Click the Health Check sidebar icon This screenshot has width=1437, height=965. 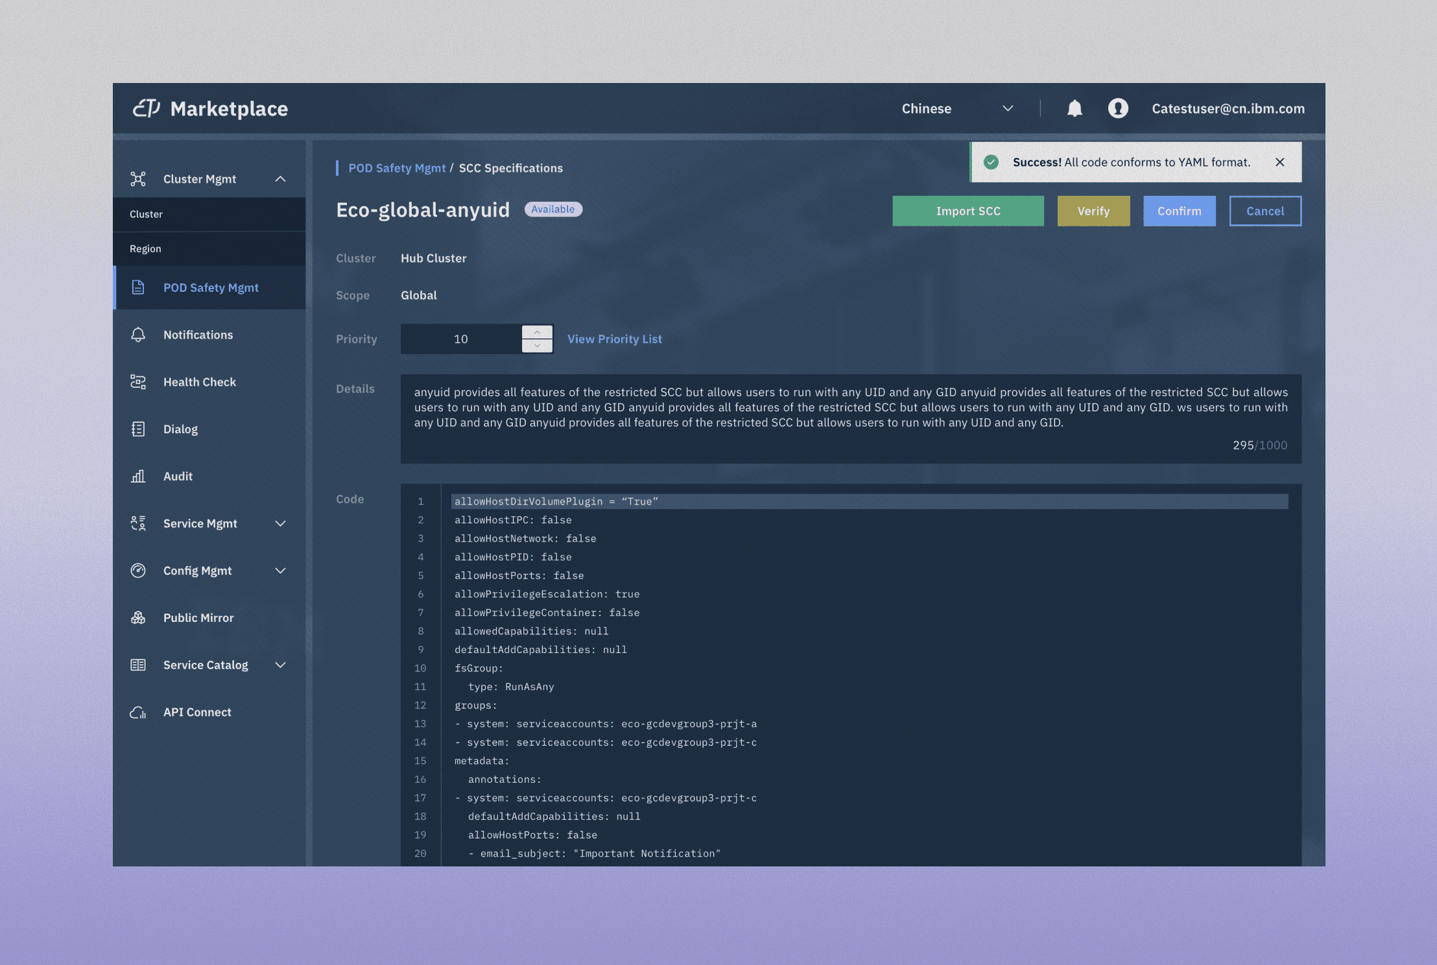click(x=138, y=382)
